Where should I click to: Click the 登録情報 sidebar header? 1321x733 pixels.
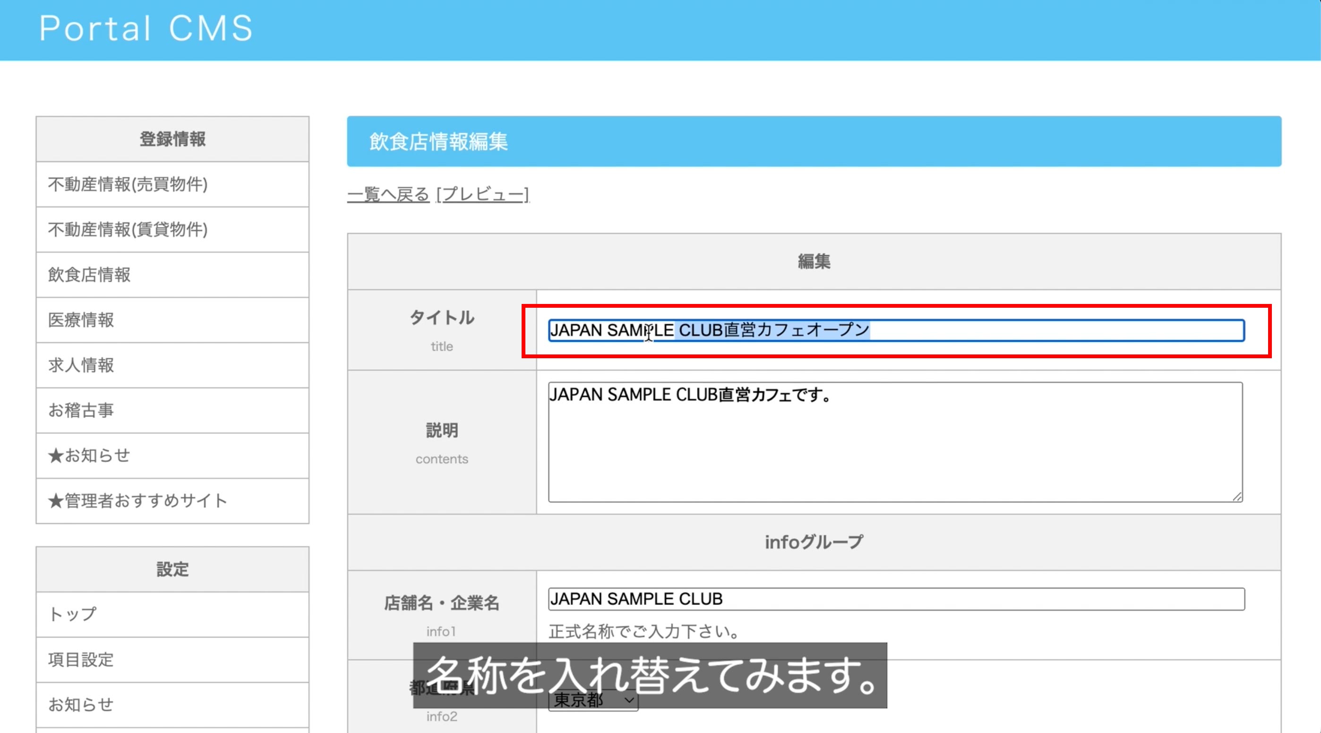point(172,139)
